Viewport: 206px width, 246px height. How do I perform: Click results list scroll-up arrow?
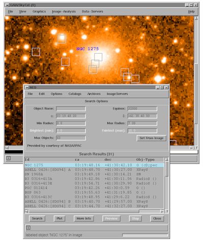(167, 159)
